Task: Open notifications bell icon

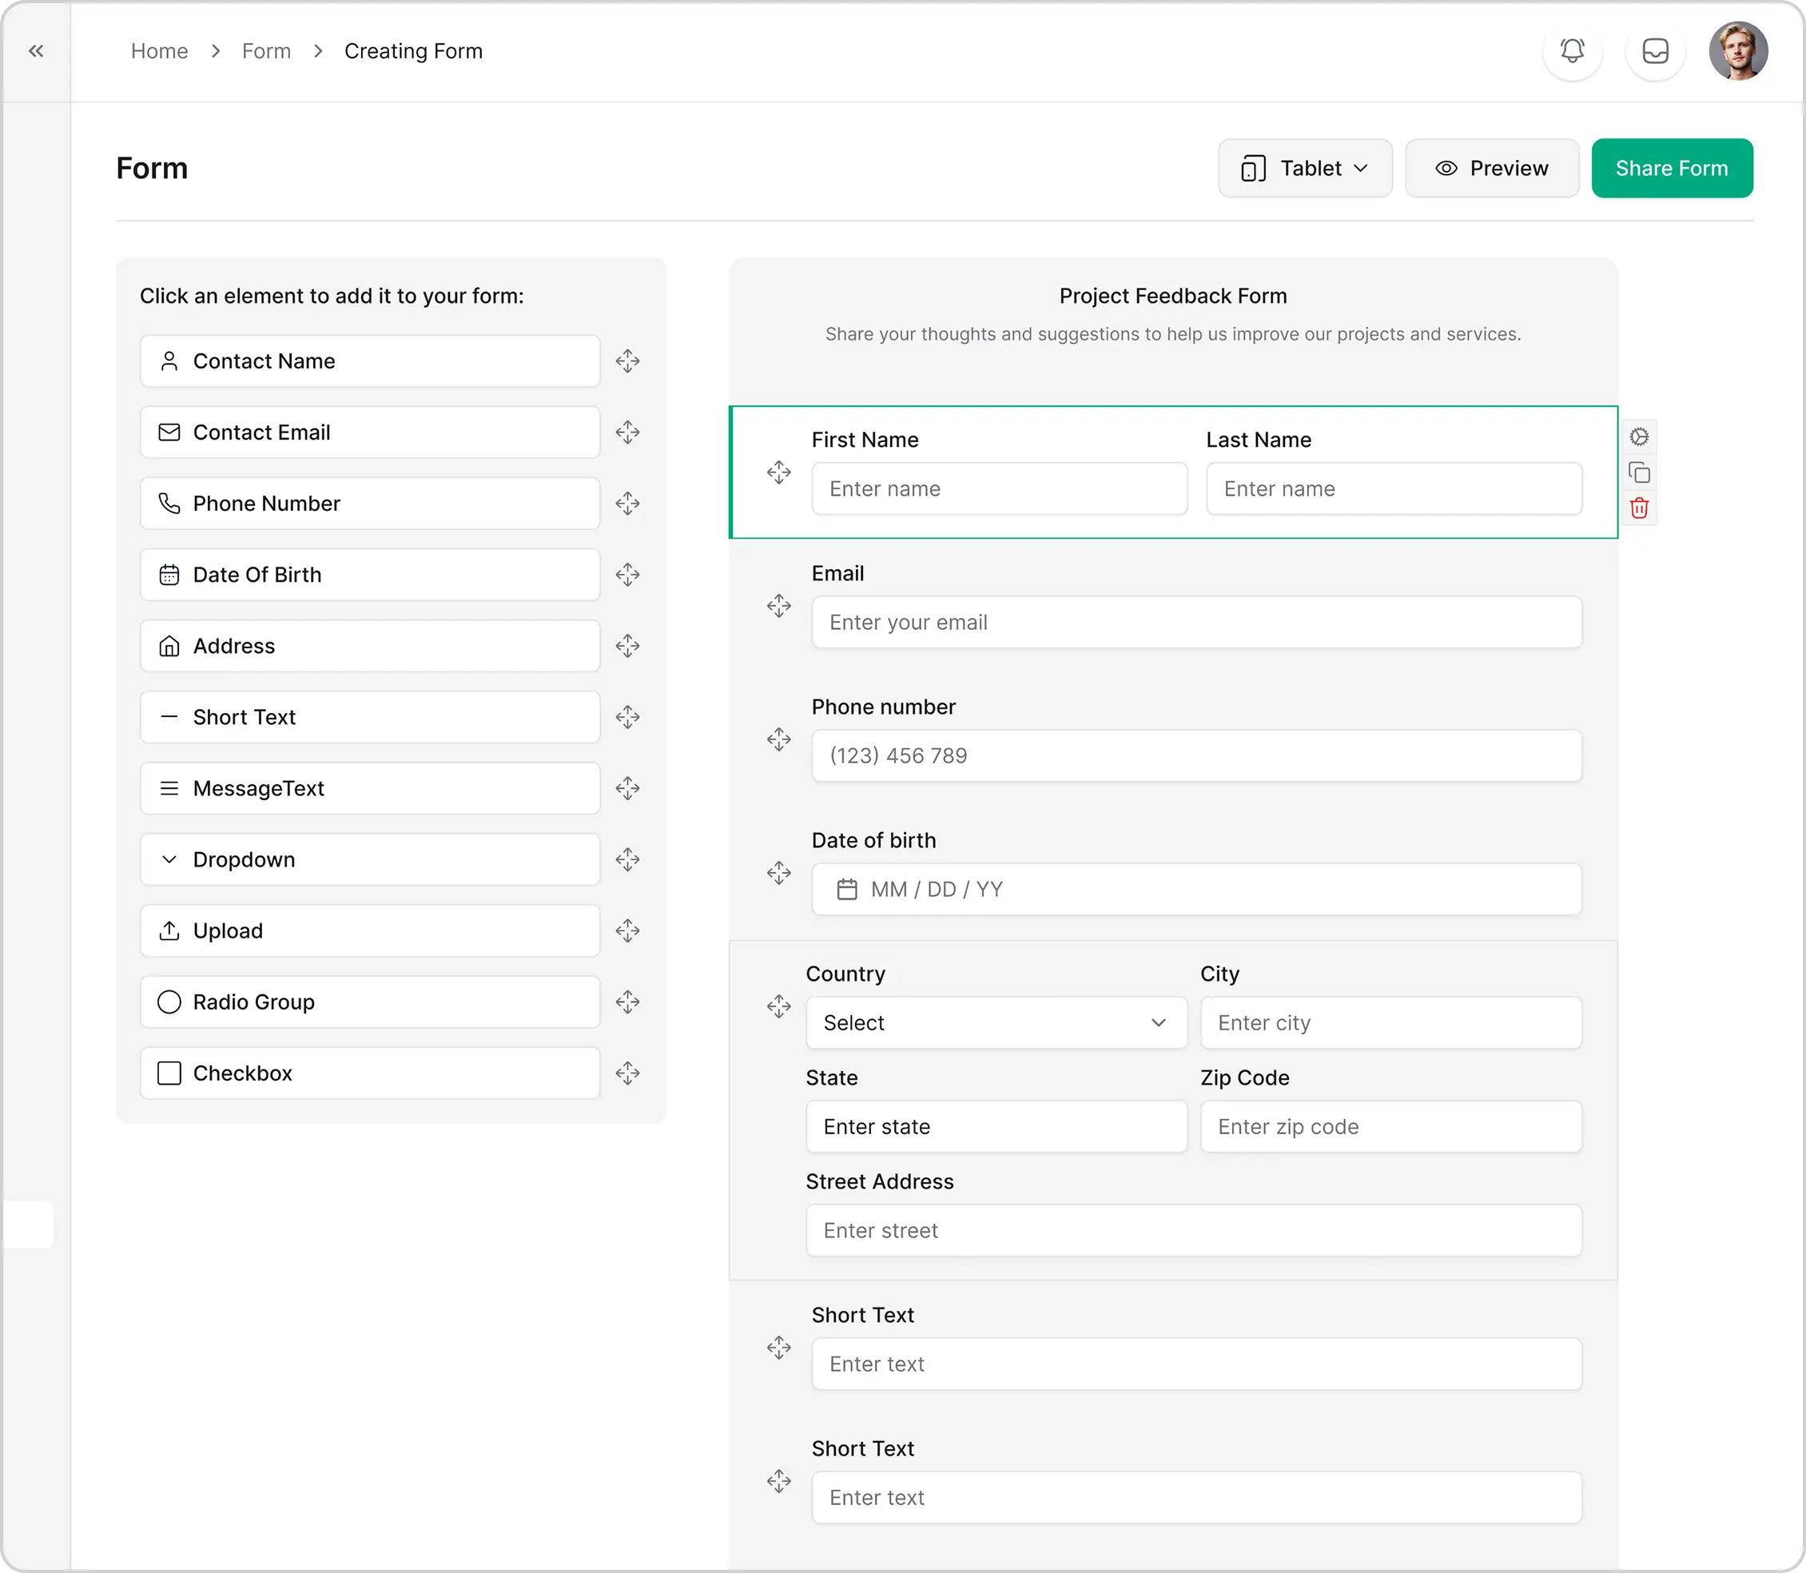Action: [1572, 51]
